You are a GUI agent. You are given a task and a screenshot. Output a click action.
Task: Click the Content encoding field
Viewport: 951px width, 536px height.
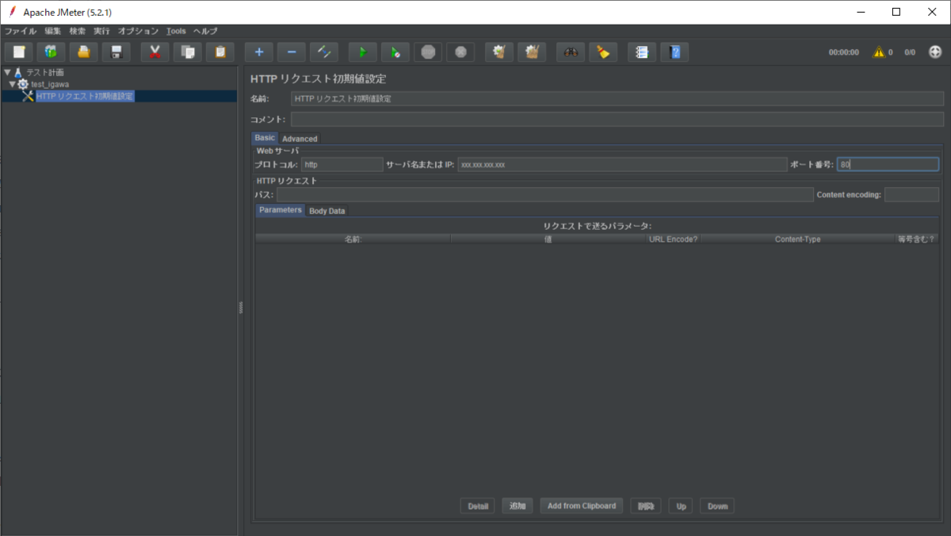pyautogui.click(x=911, y=194)
